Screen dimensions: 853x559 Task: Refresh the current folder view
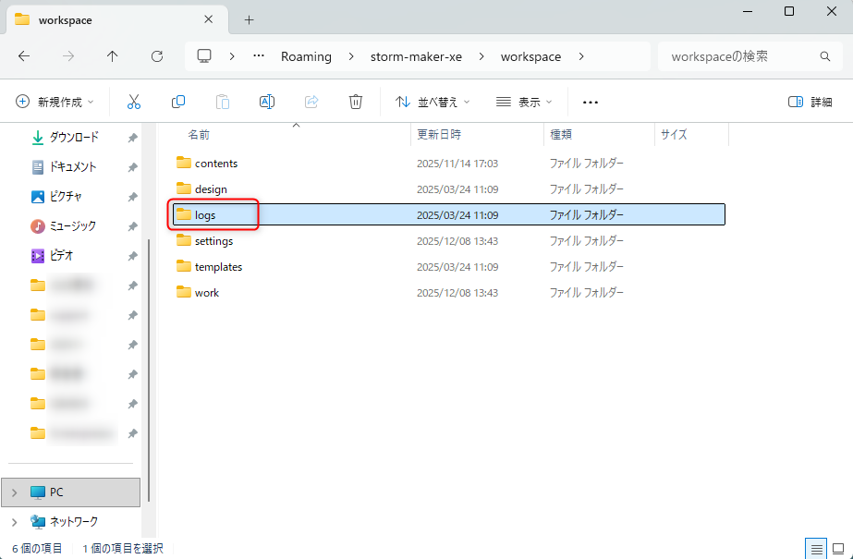[157, 56]
